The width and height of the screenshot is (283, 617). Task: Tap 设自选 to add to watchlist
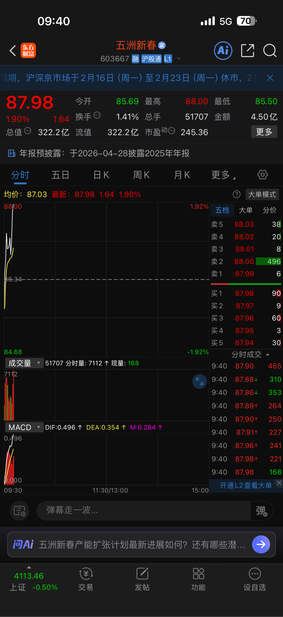255,579
